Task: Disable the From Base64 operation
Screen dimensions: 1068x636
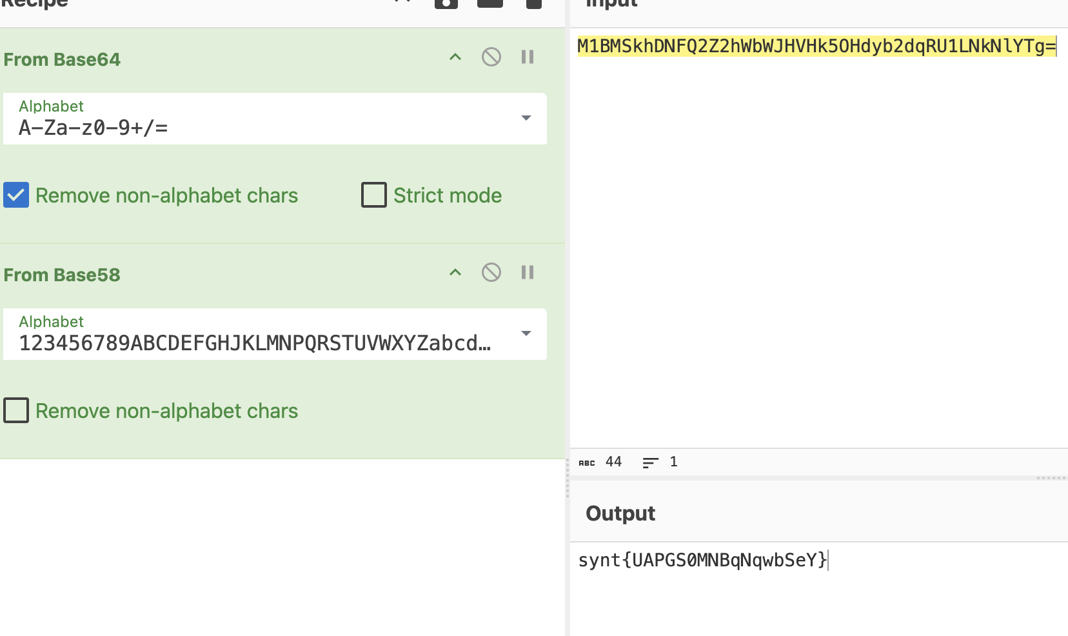Action: pos(491,57)
